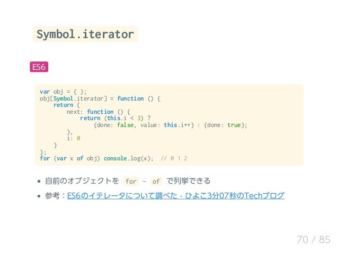Click the inline 'for' code tag
The width and height of the screenshot is (338, 253).
(131, 182)
